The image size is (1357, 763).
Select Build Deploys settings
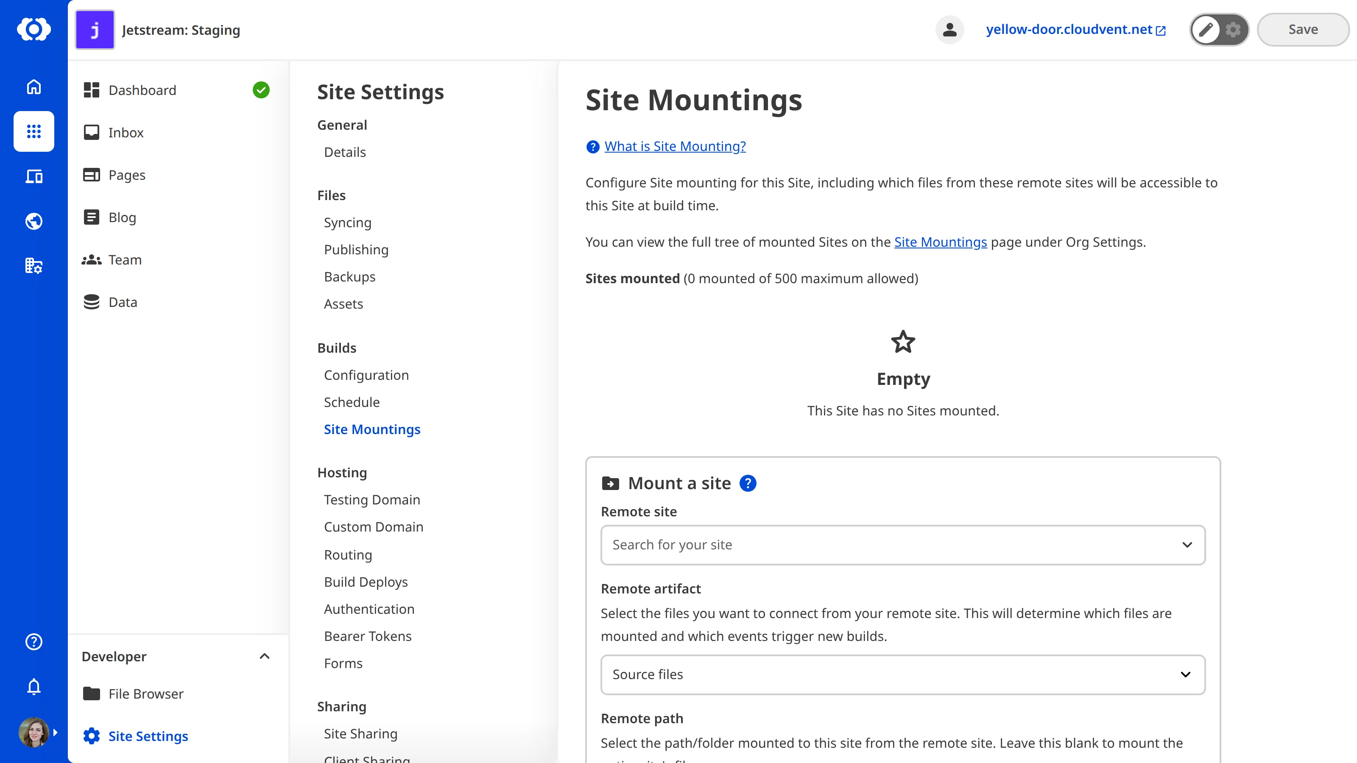pyautogui.click(x=366, y=582)
